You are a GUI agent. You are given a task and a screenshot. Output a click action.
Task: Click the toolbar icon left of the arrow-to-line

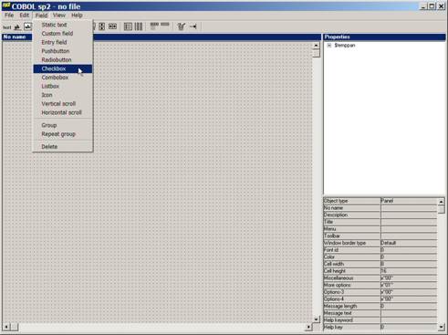(182, 26)
